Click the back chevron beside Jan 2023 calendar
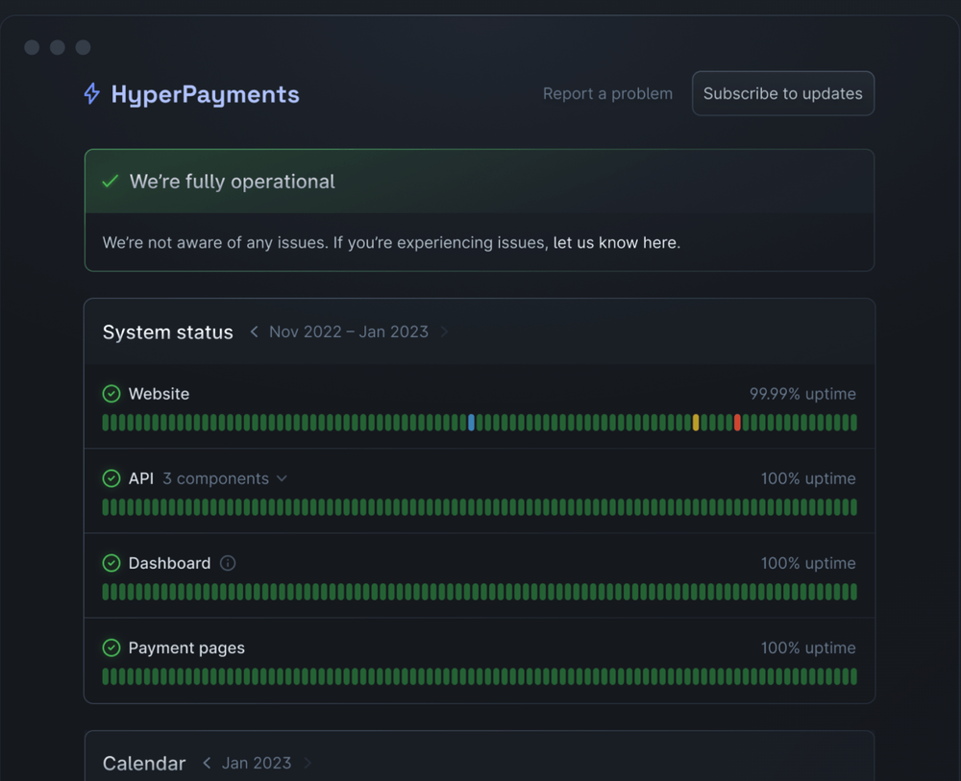 click(206, 763)
